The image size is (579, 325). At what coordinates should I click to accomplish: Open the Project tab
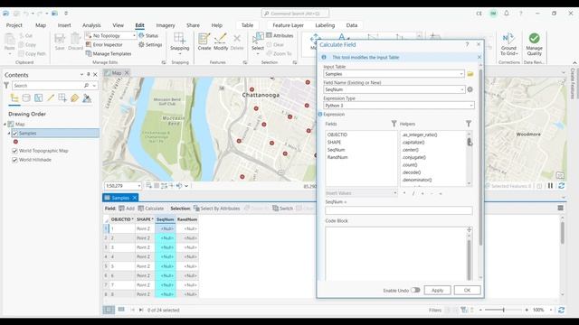click(14, 25)
